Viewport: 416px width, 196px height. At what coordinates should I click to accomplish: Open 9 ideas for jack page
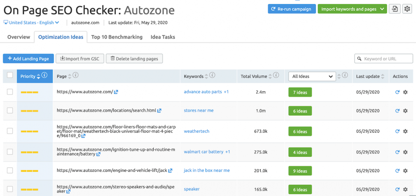tap(300, 171)
